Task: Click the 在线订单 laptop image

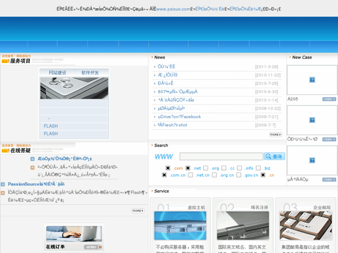Action: [x=74, y=234]
